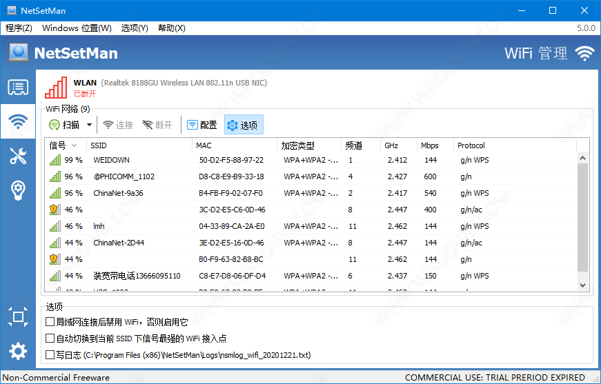
Task: Expand the 扫描 dropdown arrow
Action: (89, 125)
